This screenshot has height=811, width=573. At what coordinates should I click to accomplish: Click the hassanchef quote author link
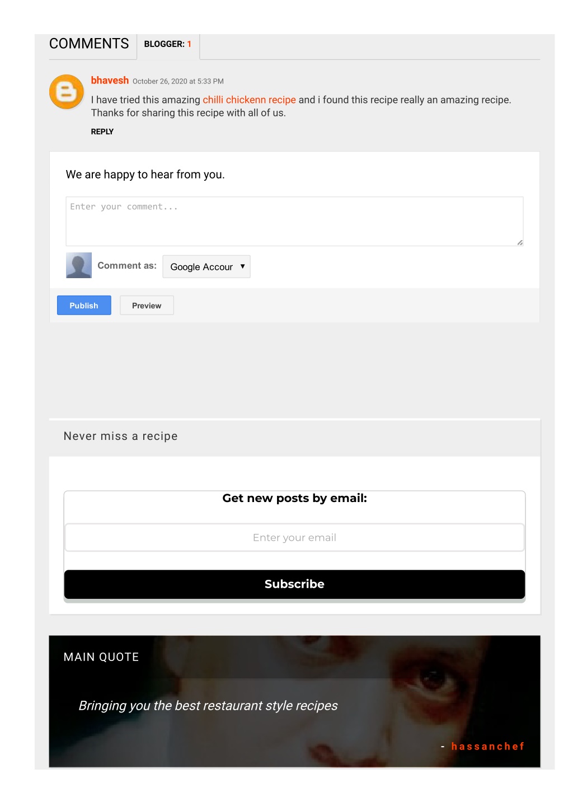(488, 746)
